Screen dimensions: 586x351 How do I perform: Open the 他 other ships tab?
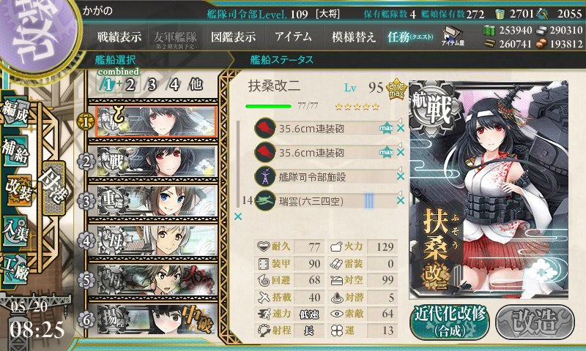tap(196, 85)
